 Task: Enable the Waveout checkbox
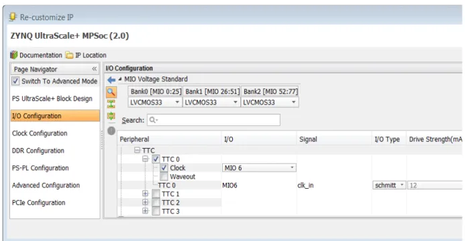(x=164, y=177)
